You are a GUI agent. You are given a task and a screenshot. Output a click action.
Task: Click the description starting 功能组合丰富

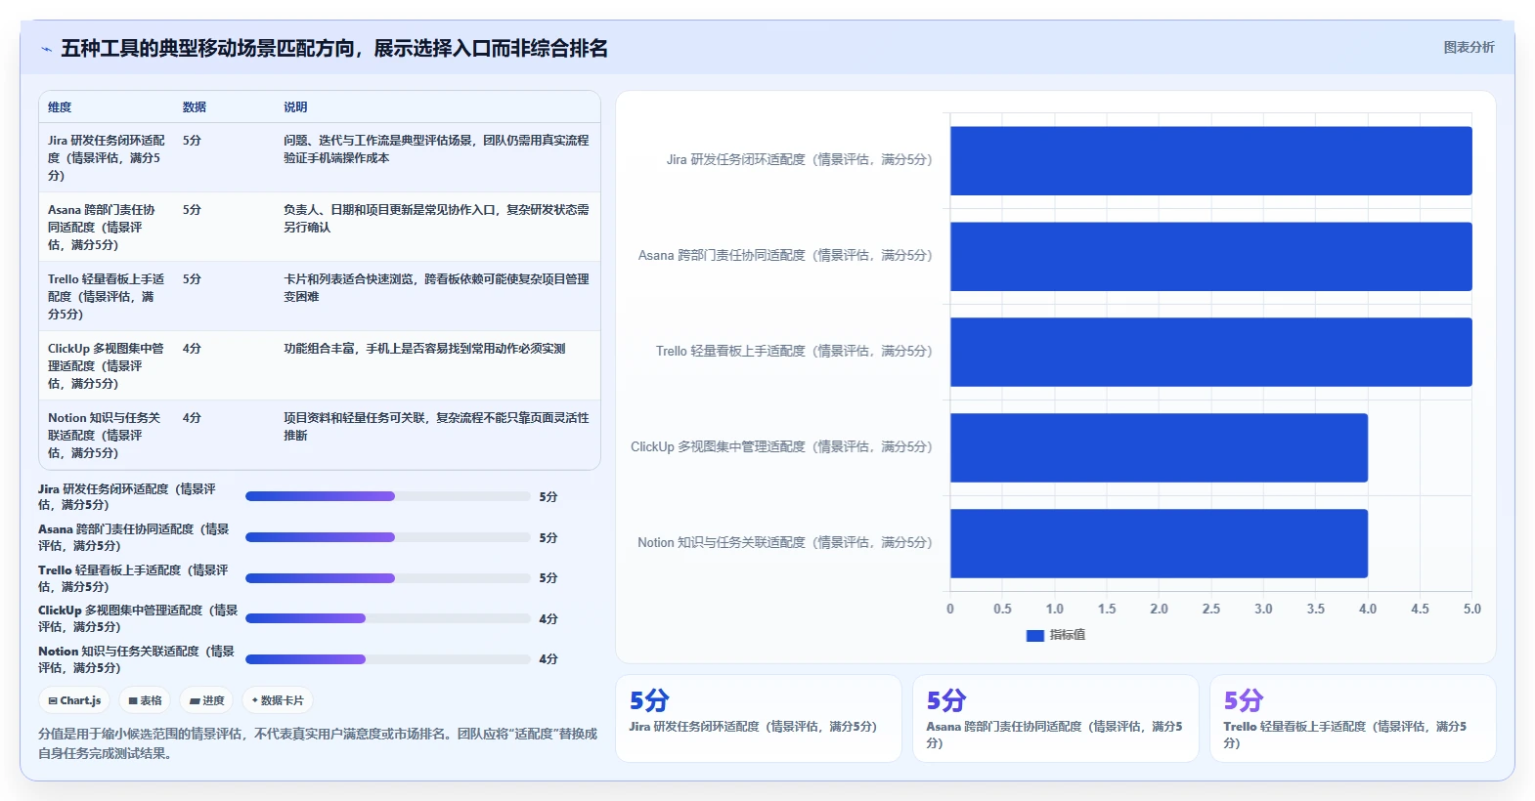pos(424,349)
